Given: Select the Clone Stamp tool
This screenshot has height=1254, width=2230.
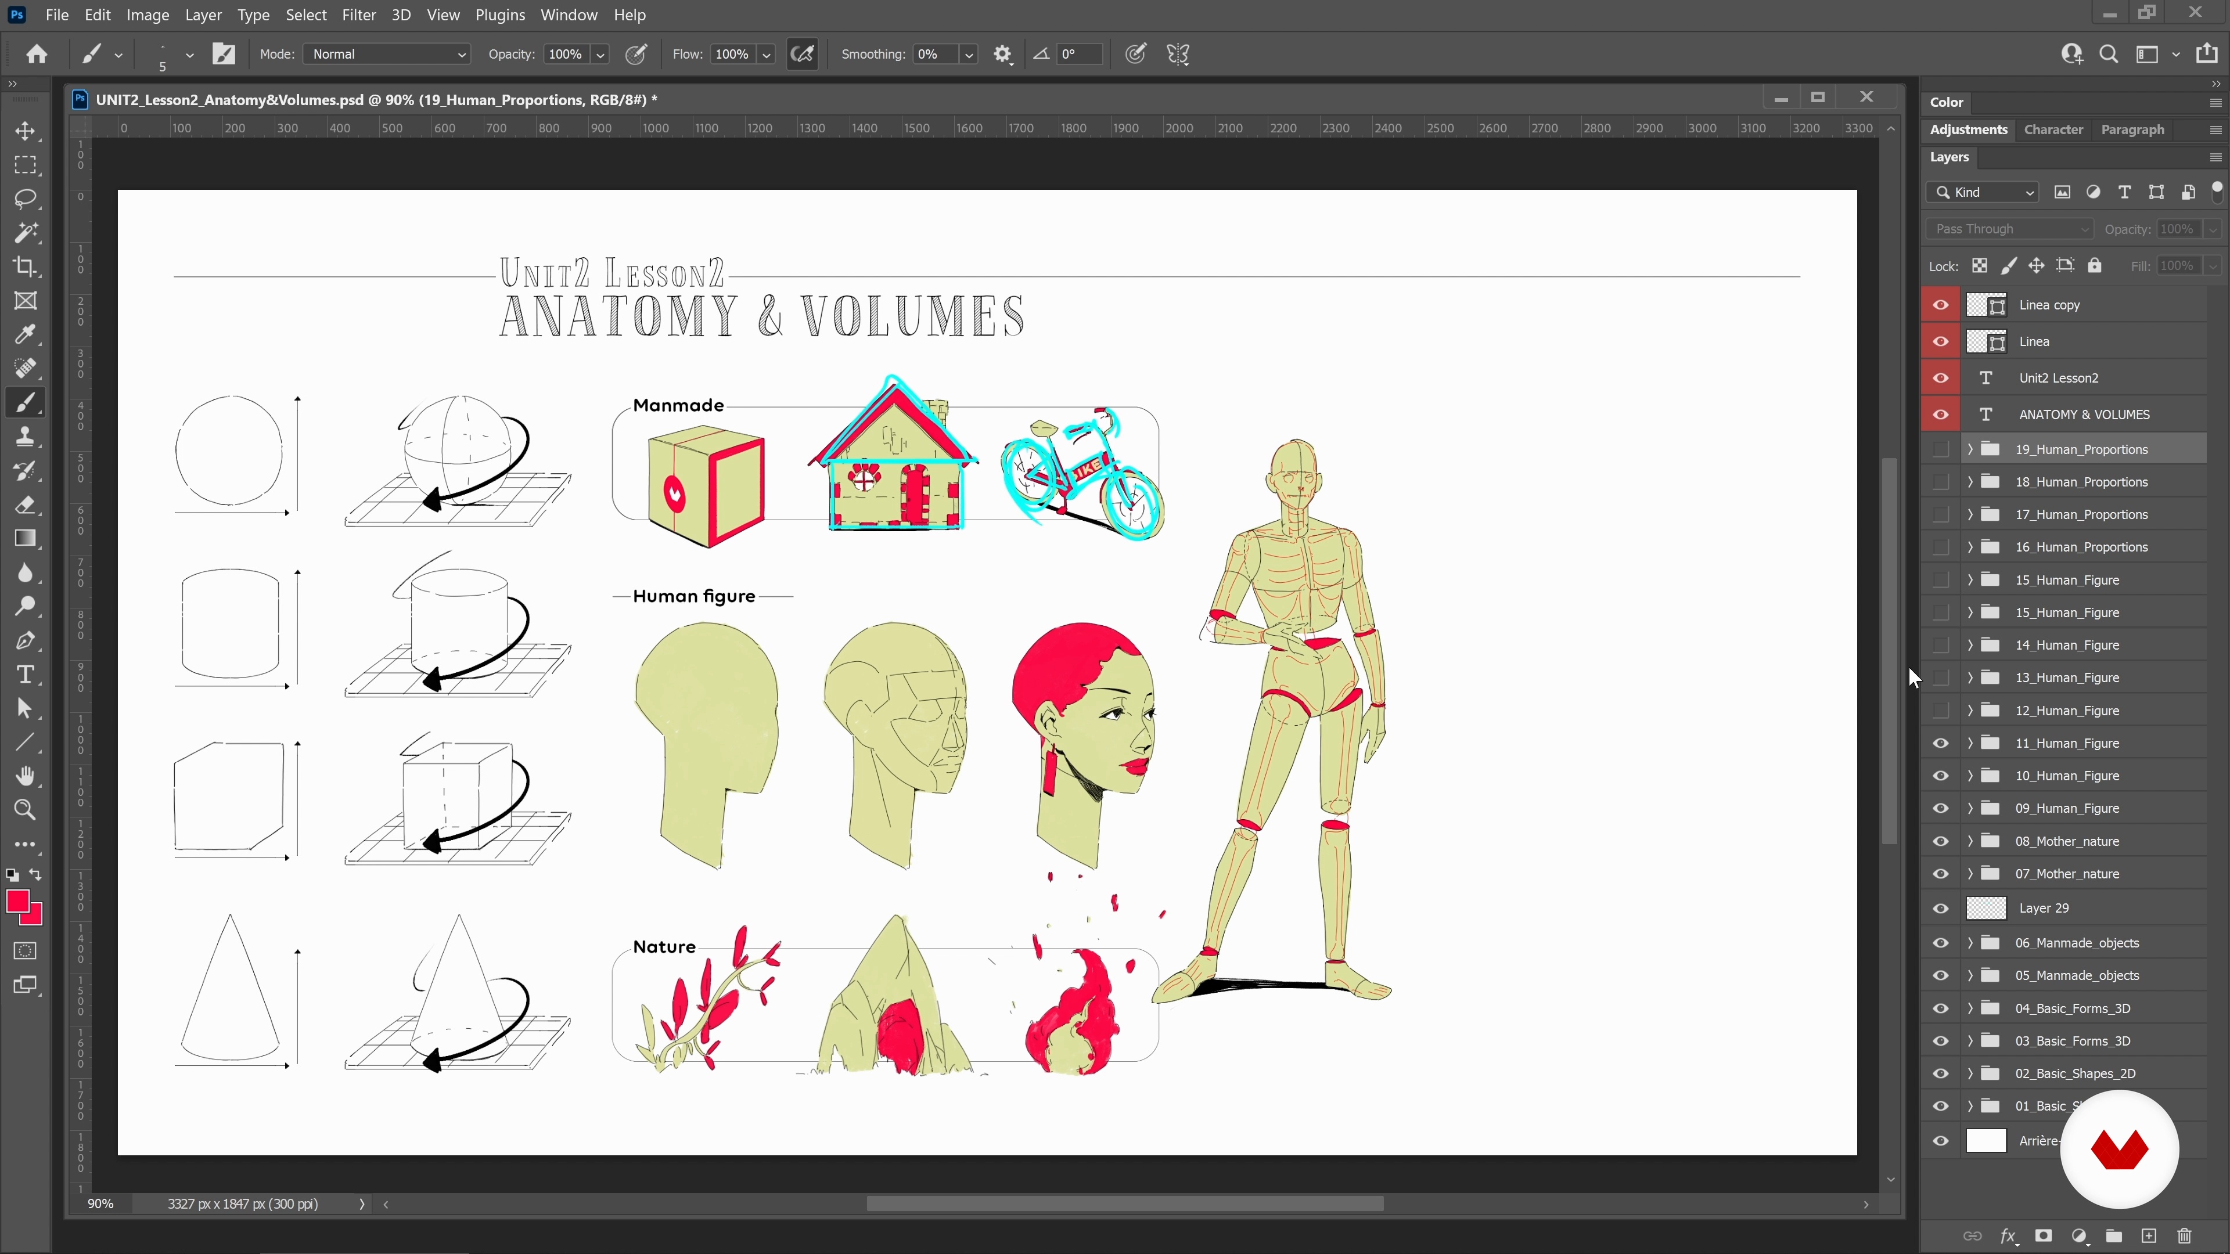Looking at the screenshot, I should tap(25, 437).
